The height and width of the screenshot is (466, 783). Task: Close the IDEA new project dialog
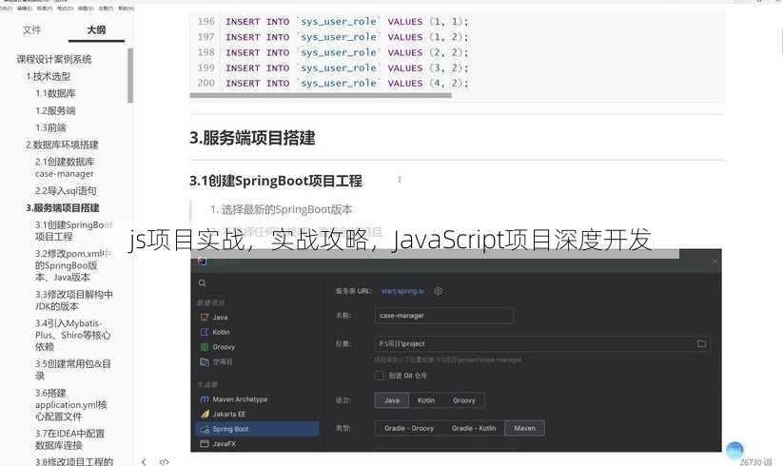[714, 261]
